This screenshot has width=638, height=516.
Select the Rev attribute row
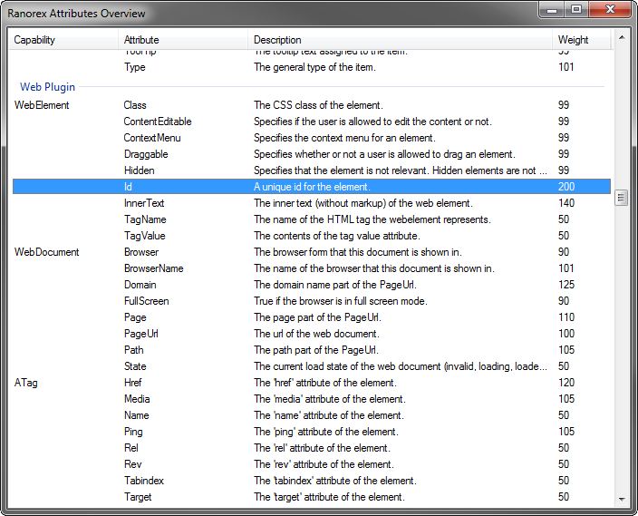coord(312,464)
